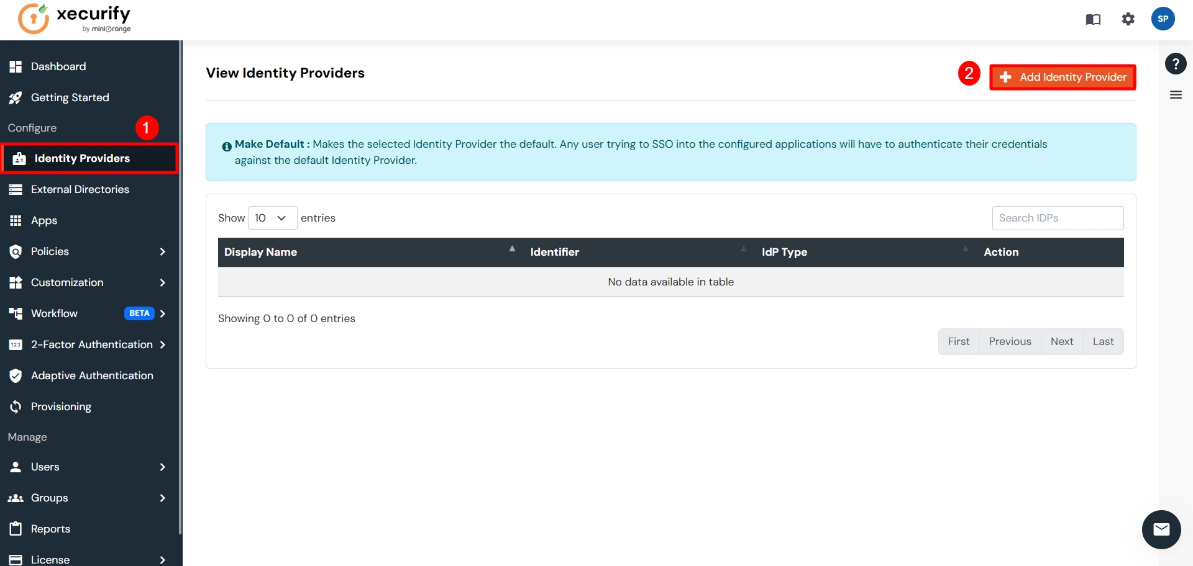Click the 2-Factor Authentication icon
The image size is (1193, 566).
coord(16,344)
